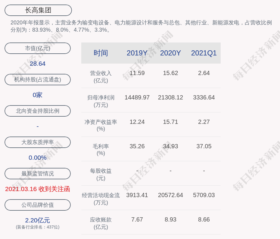Click the 经营活动现金流(万元) row label
This screenshot has width=280, height=239.
pyautogui.click(x=101, y=199)
